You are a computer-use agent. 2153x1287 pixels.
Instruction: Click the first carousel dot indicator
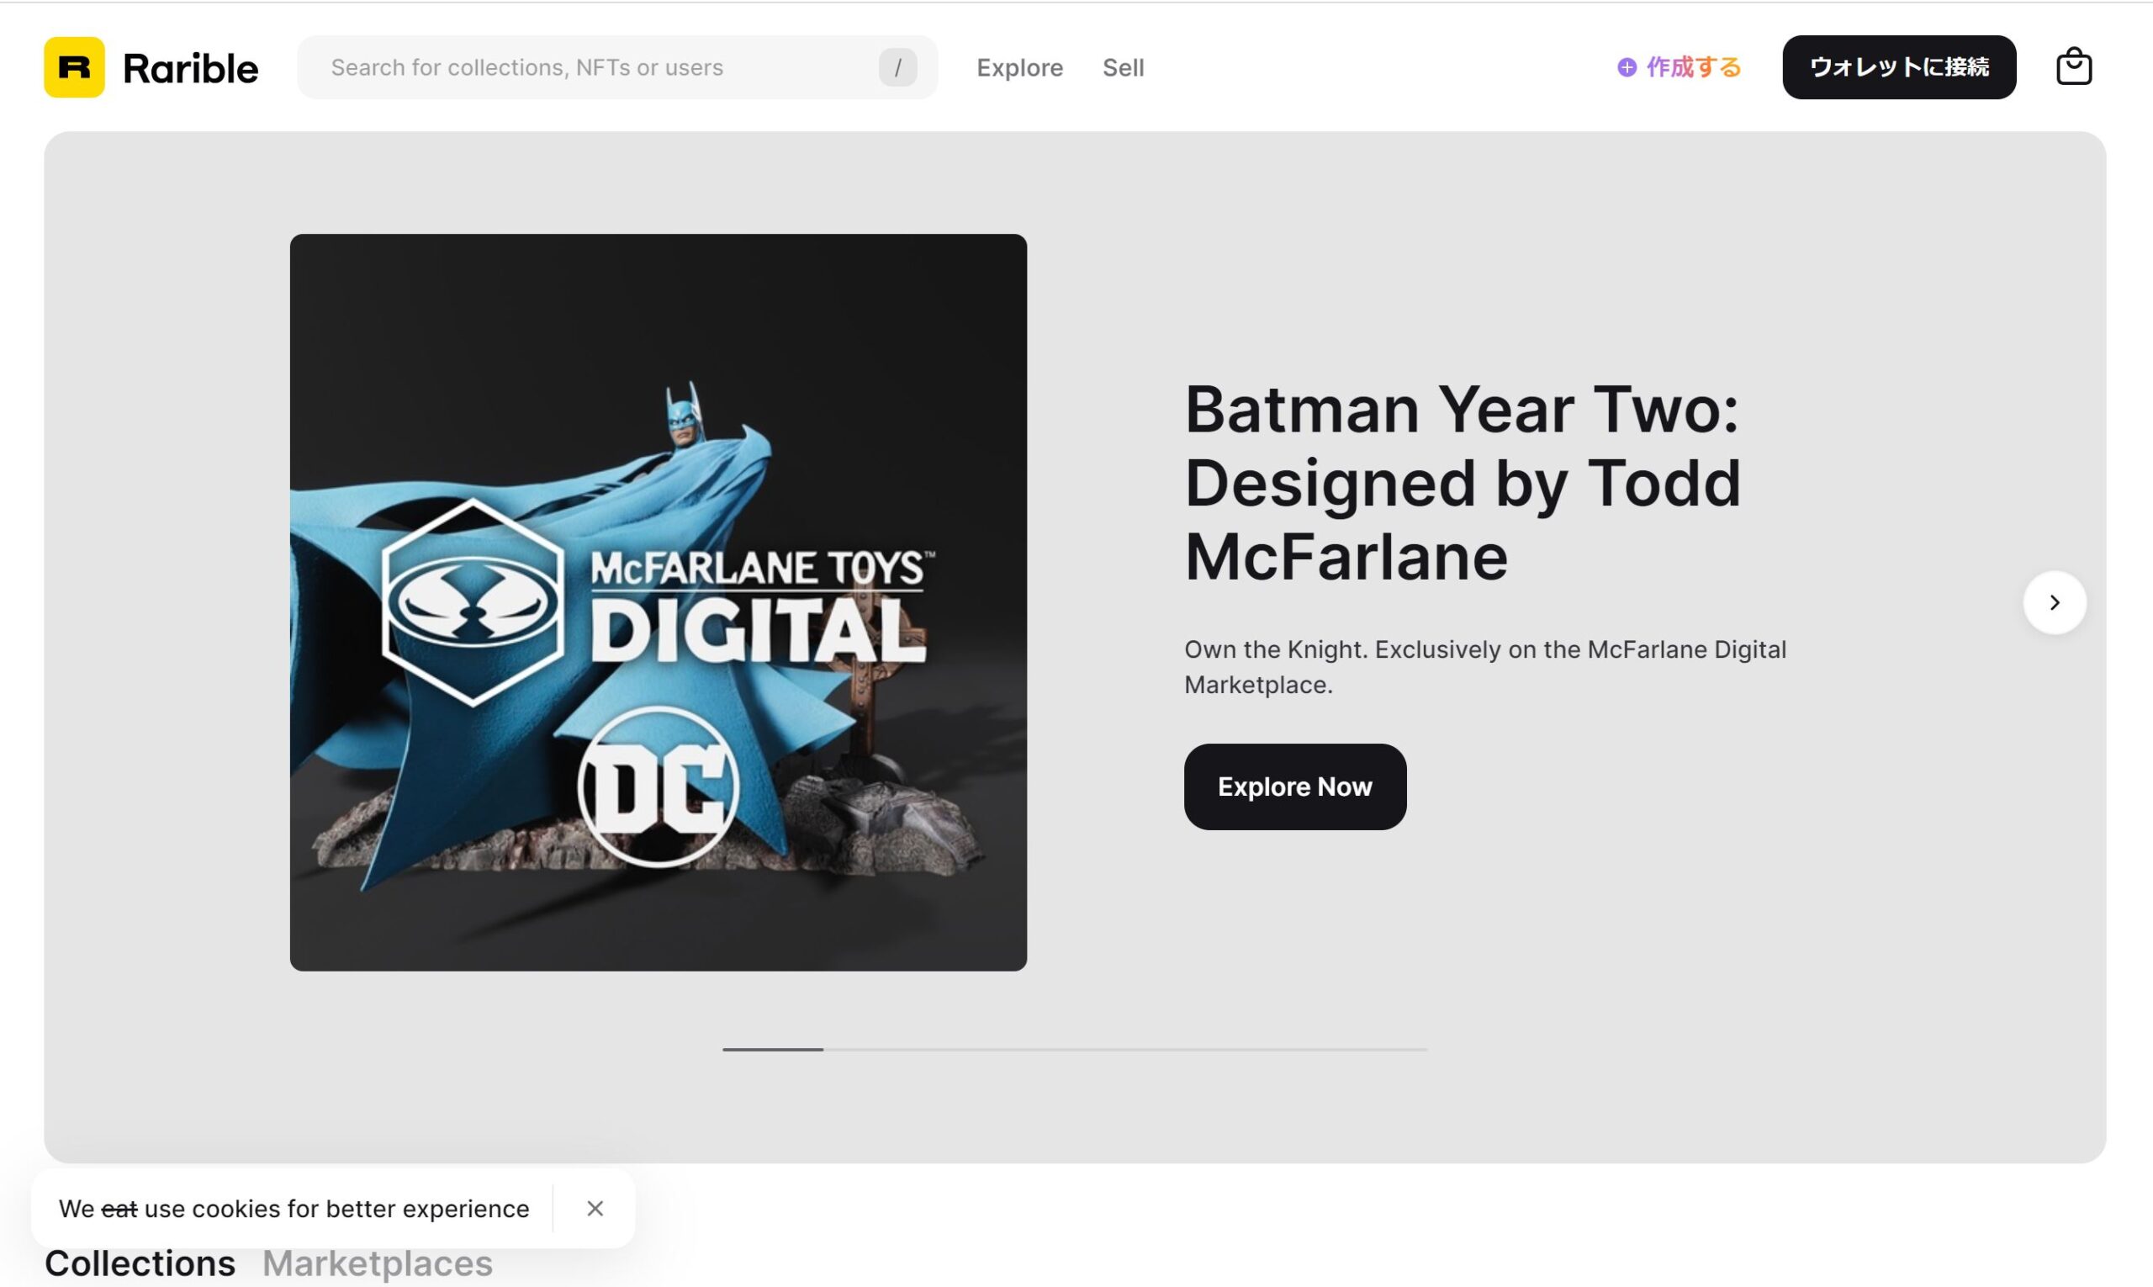click(772, 1048)
